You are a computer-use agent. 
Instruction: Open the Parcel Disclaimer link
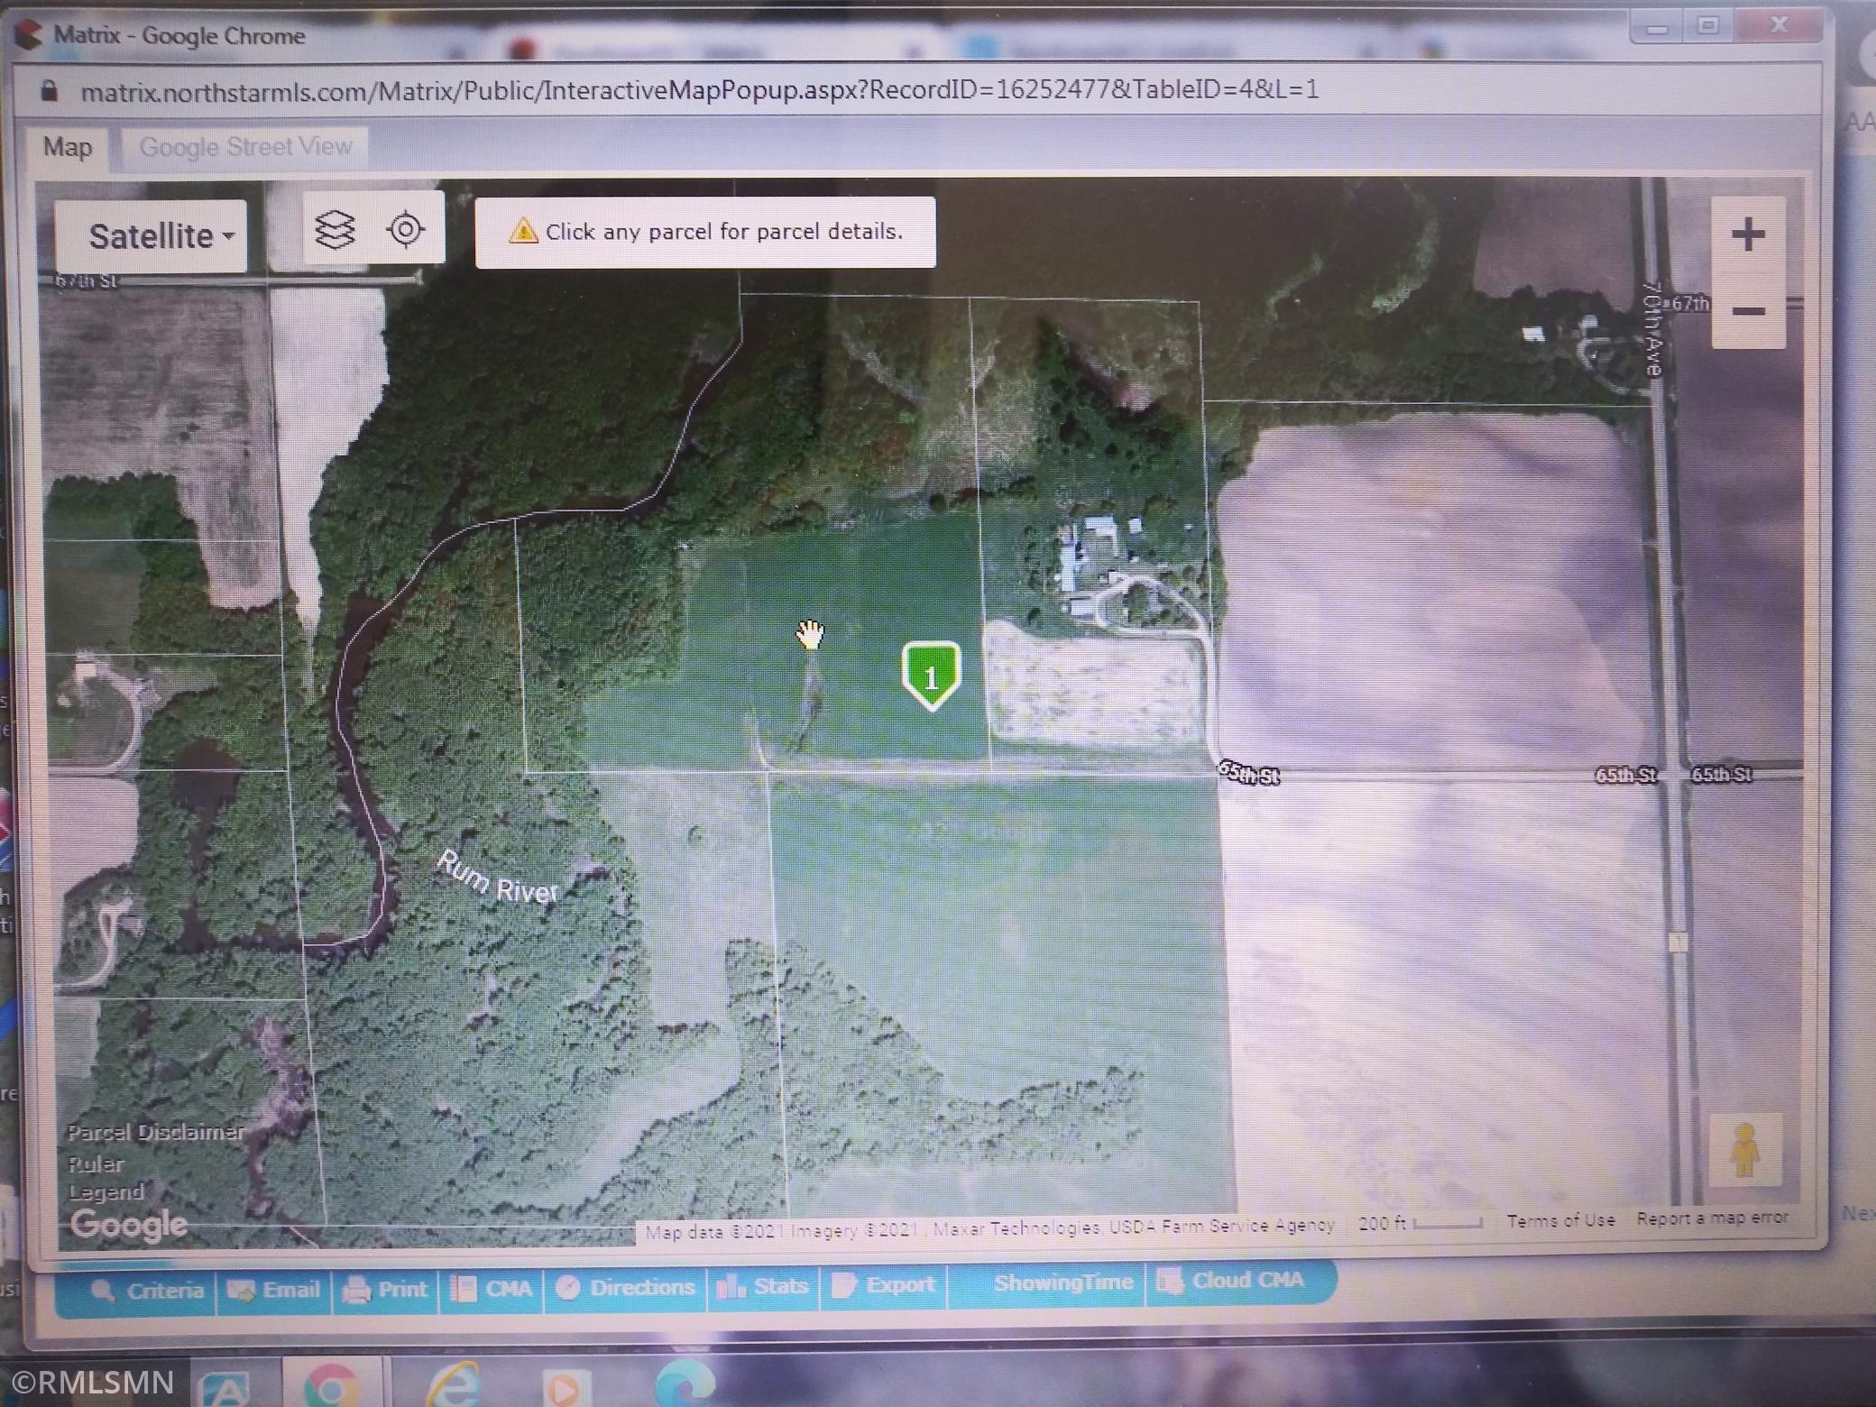click(155, 1132)
